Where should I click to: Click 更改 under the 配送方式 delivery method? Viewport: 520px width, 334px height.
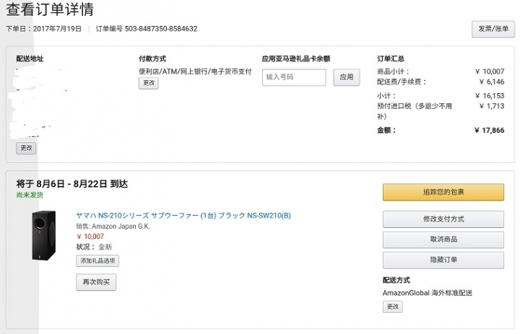[393, 307]
